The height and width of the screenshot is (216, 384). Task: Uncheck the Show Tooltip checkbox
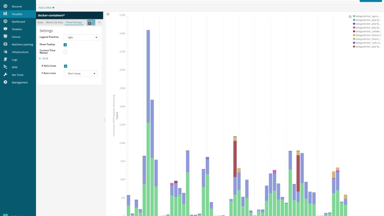pos(65,45)
